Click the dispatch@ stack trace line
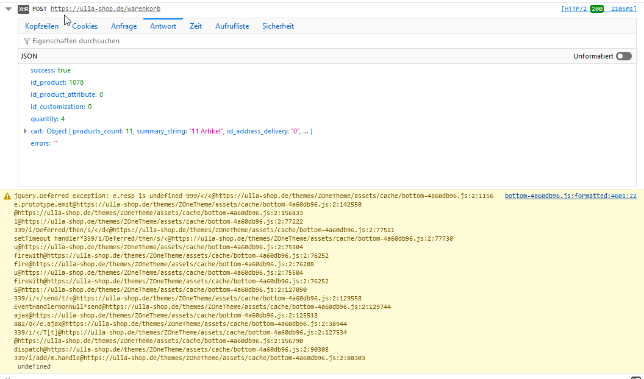This screenshot has height=379, width=644. tap(171, 350)
